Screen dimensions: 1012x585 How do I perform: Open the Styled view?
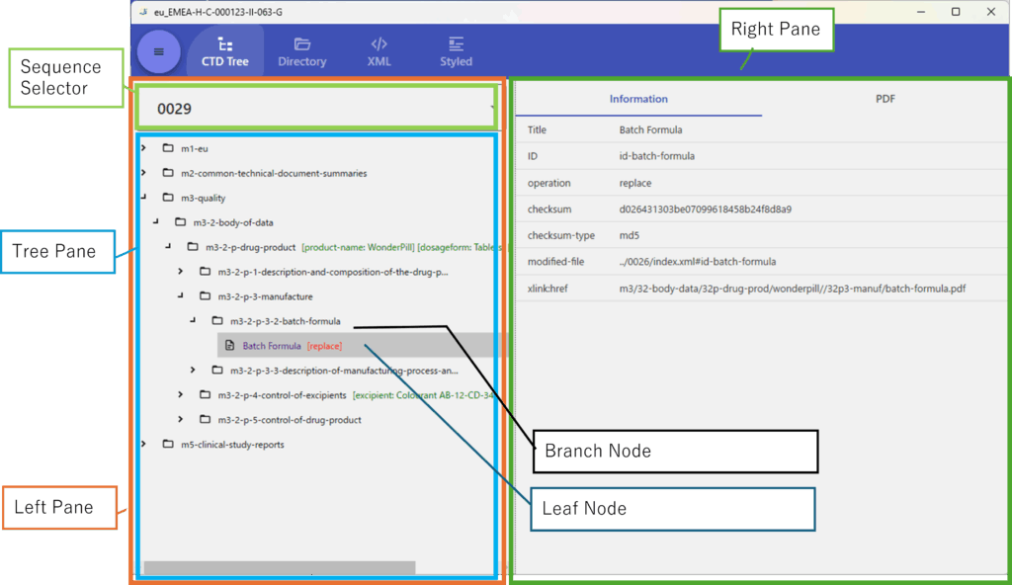[x=456, y=44]
